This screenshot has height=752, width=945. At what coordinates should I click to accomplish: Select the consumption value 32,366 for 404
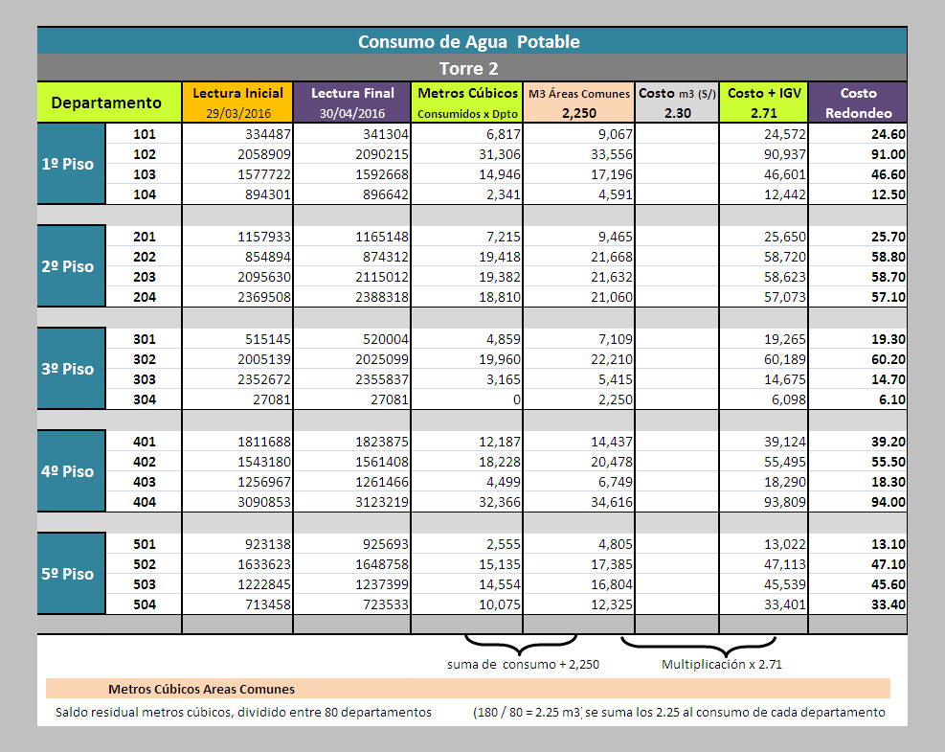(467, 502)
